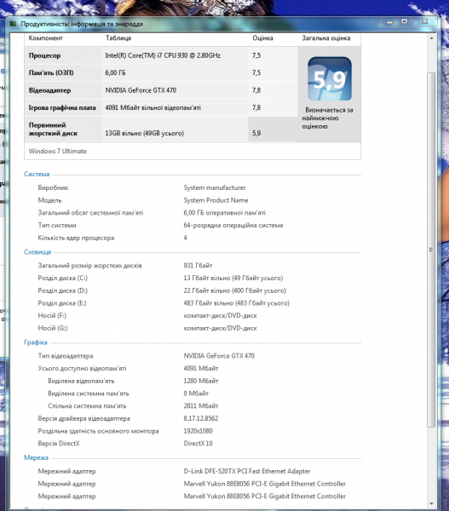The height and width of the screenshot is (511, 449).
Task: Select the System manufacturer value
Action: tap(215, 187)
